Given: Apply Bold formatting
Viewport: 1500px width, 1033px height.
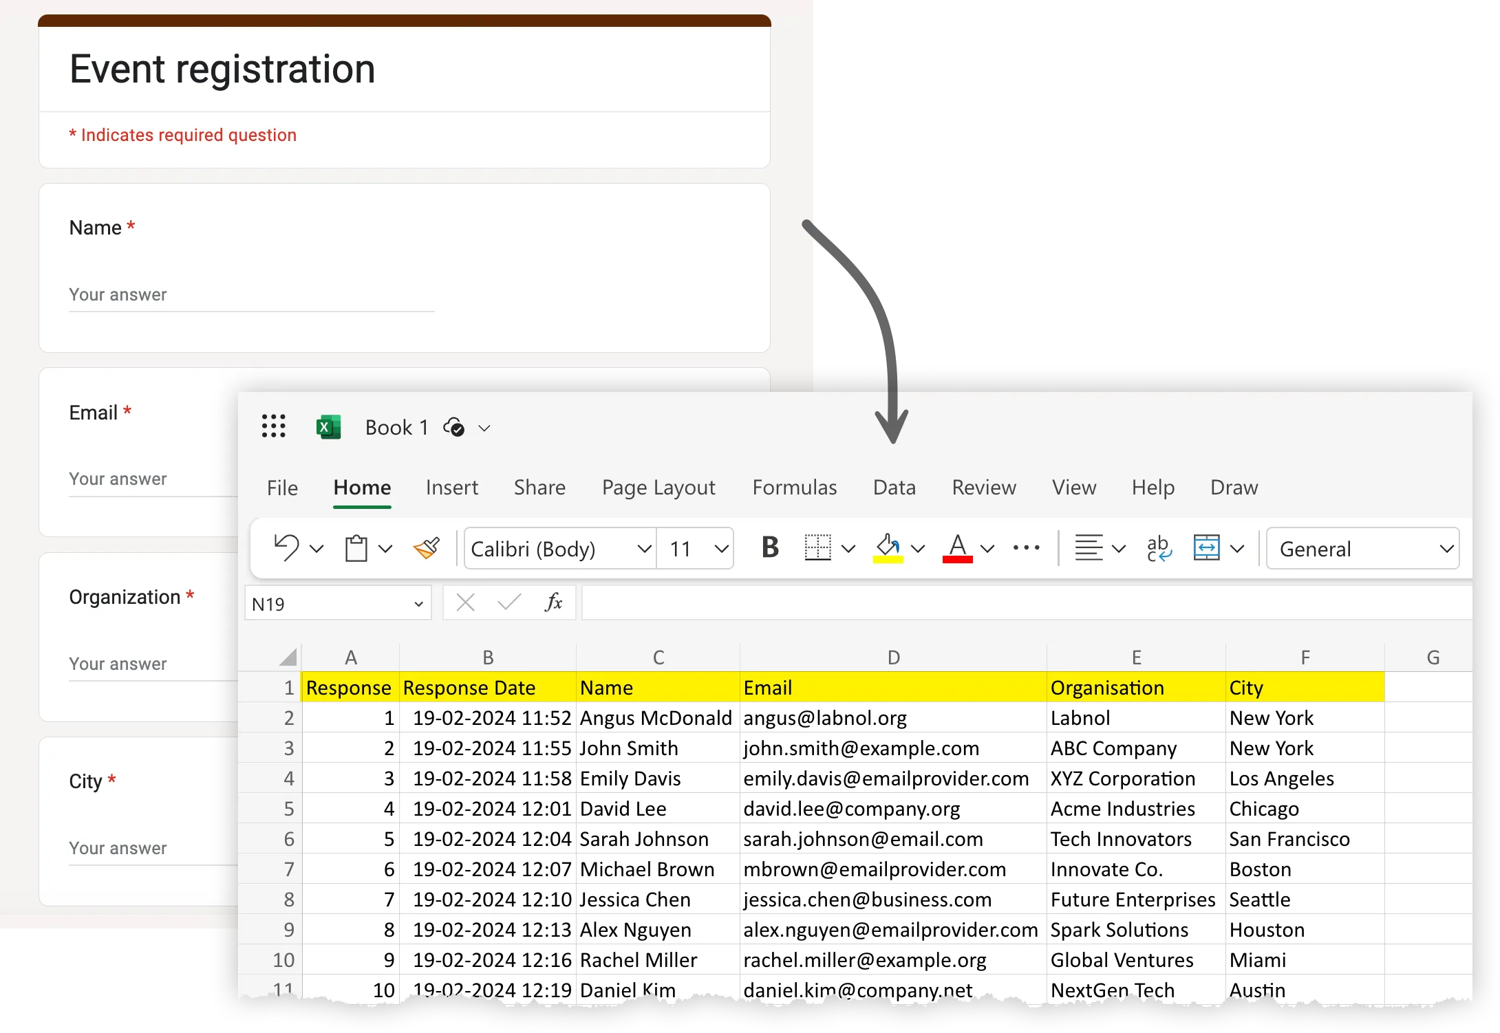Looking at the screenshot, I should [x=770, y=548].
